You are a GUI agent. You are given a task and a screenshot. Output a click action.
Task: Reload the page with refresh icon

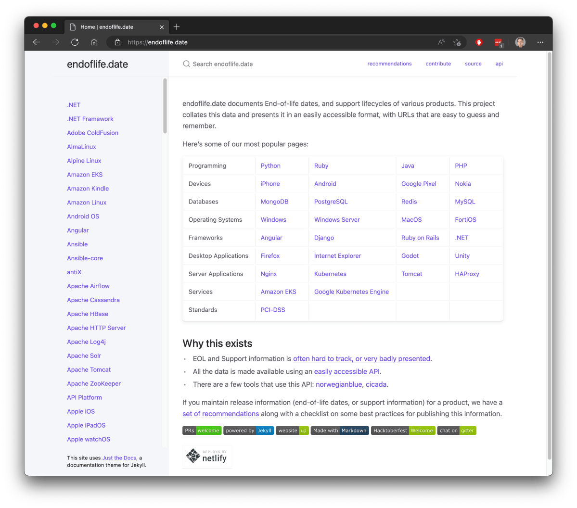point(75,42)
